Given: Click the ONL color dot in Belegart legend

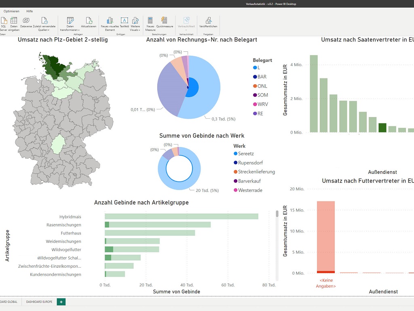Looking at the screenshot, I should [x=255, y=86].
